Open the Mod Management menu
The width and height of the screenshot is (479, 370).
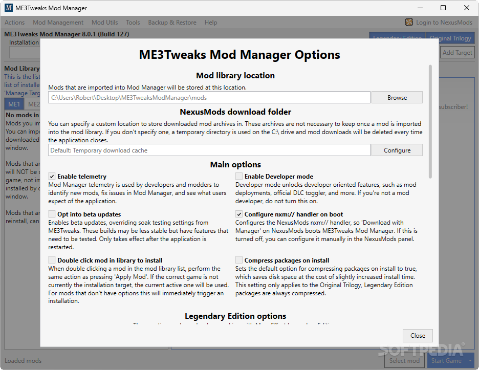58,23
